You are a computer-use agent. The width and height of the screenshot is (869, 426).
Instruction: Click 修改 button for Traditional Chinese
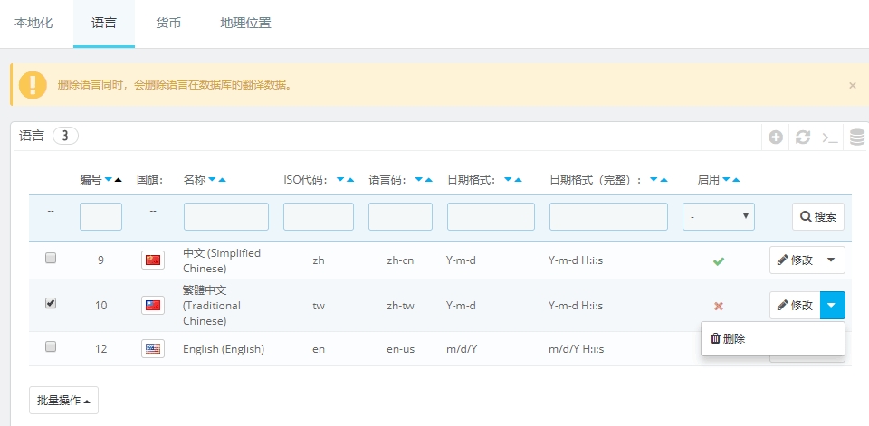click(x=795, y=306)
